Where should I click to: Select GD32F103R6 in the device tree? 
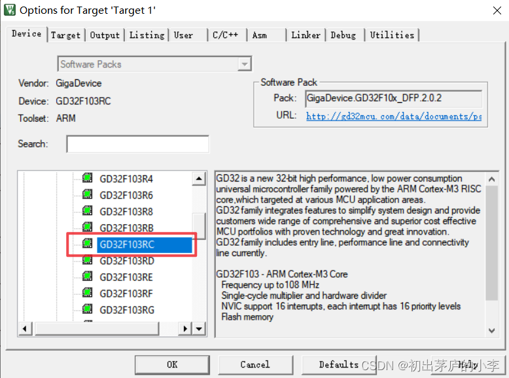point(126,195)
